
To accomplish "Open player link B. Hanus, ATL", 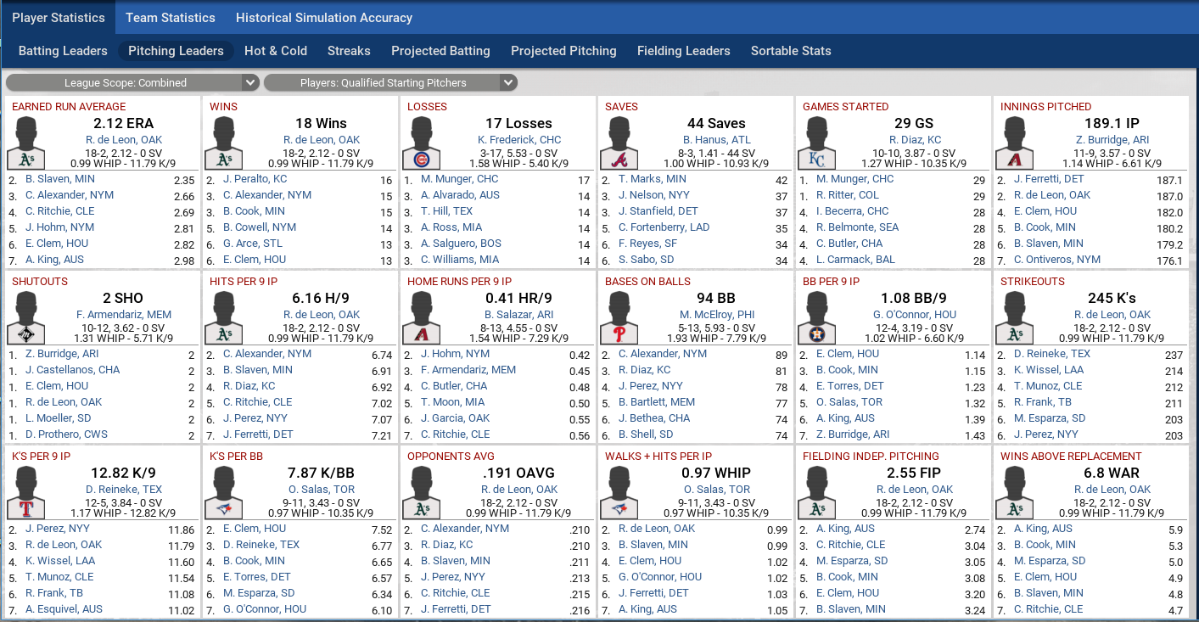I will pos(715,140).
